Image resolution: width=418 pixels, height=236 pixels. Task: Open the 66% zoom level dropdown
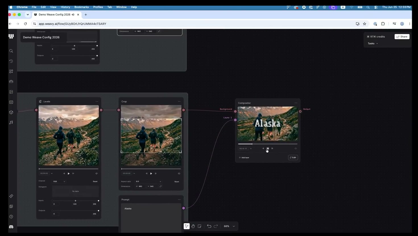[x=229, y=226]
